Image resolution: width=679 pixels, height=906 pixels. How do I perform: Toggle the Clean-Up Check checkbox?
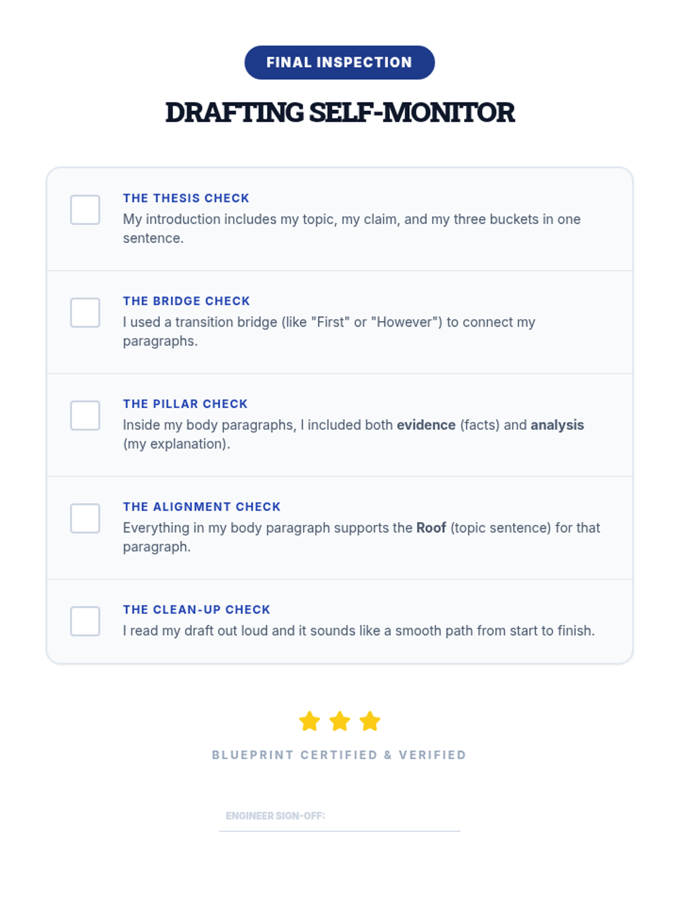tap(85, 621)
